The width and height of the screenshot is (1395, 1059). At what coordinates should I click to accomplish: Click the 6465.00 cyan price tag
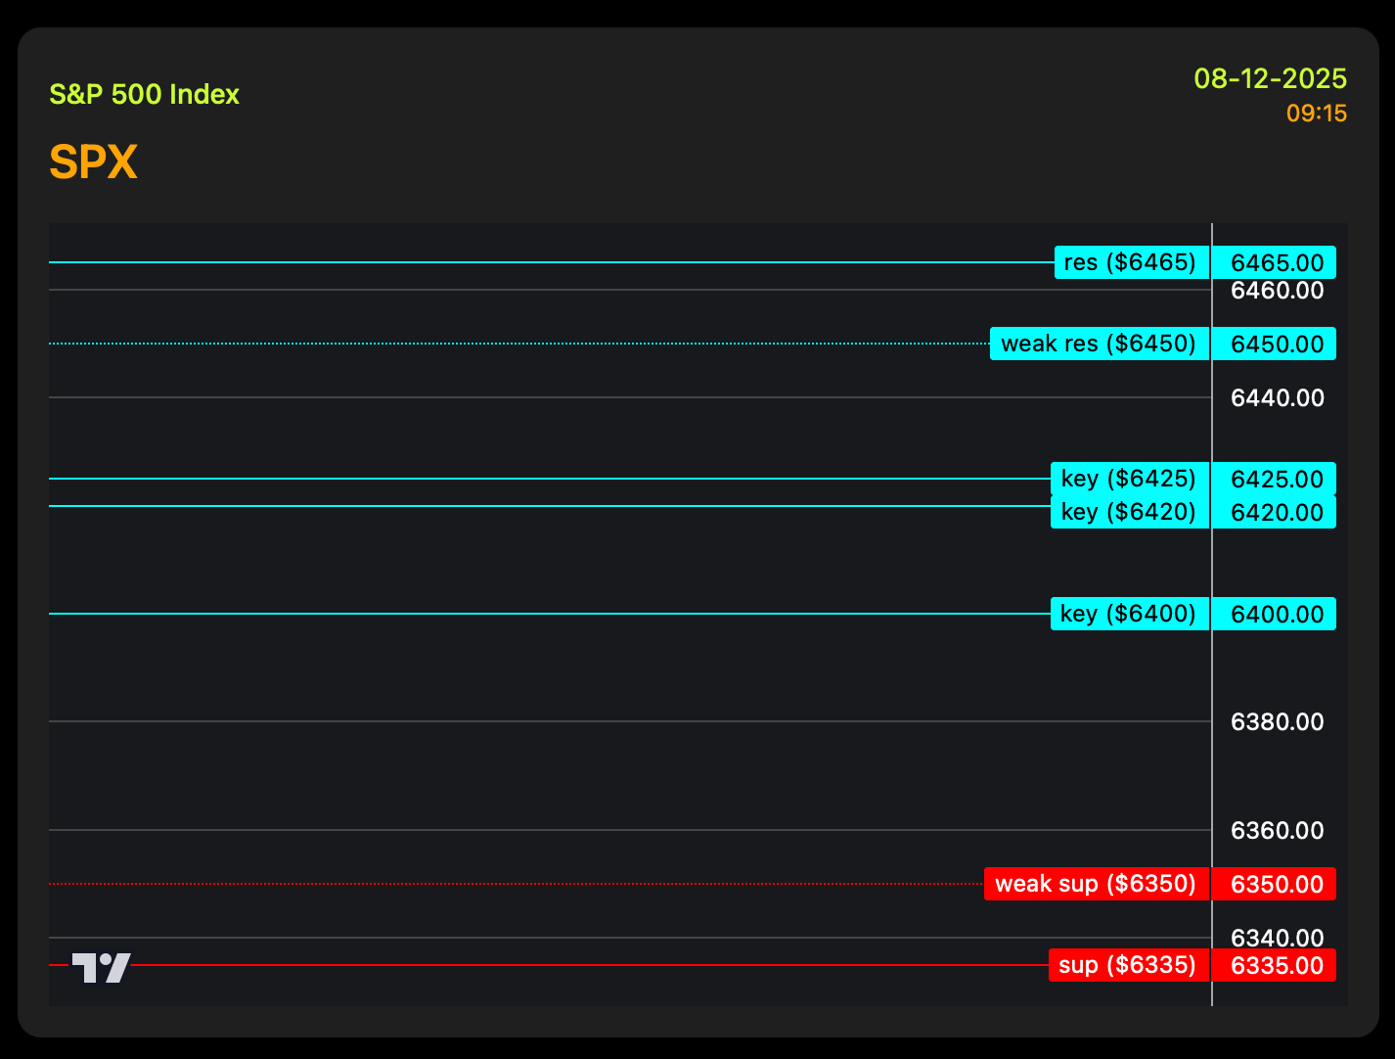tap(1275, 262)
